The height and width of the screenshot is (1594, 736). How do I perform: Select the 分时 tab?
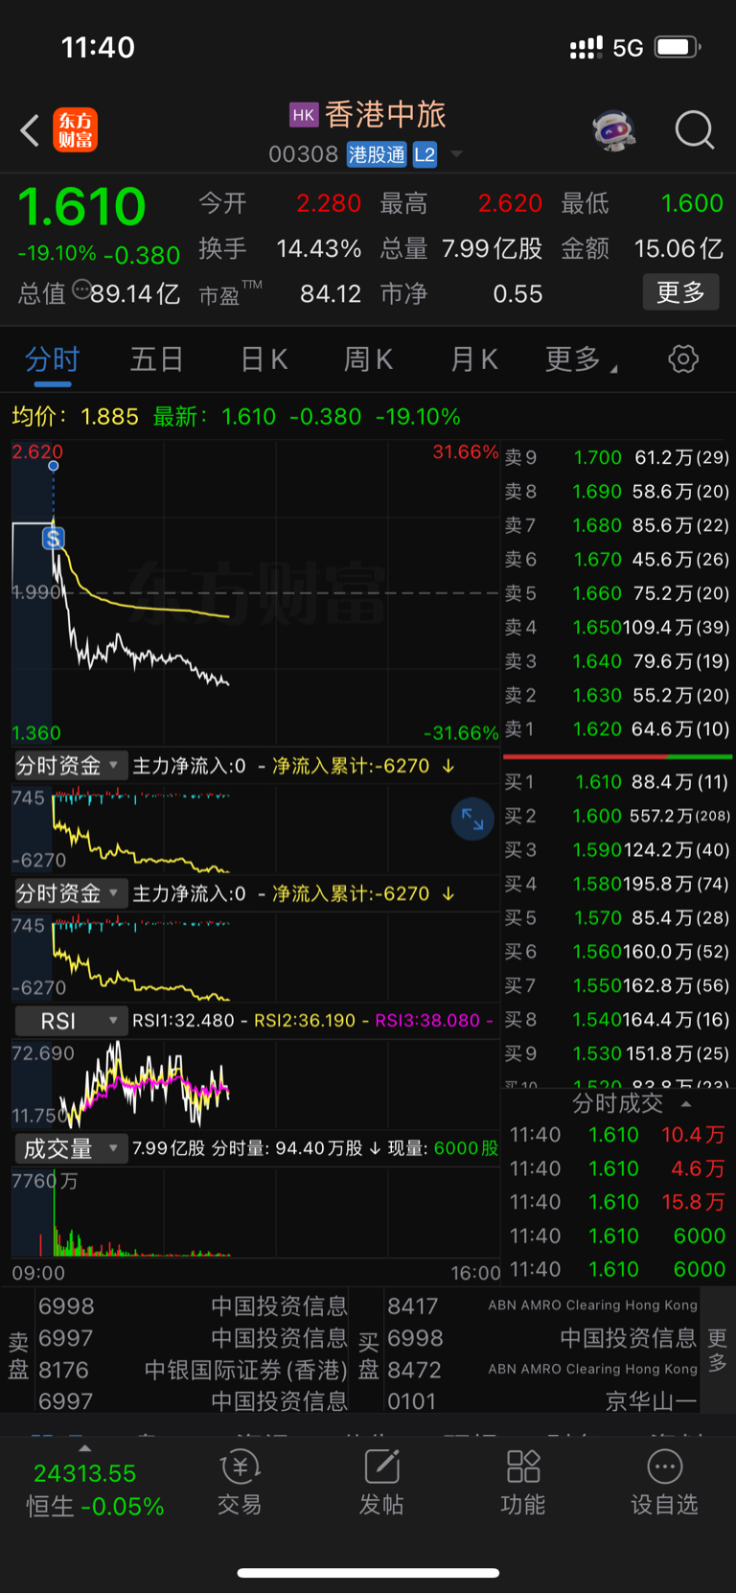point(52,359)
